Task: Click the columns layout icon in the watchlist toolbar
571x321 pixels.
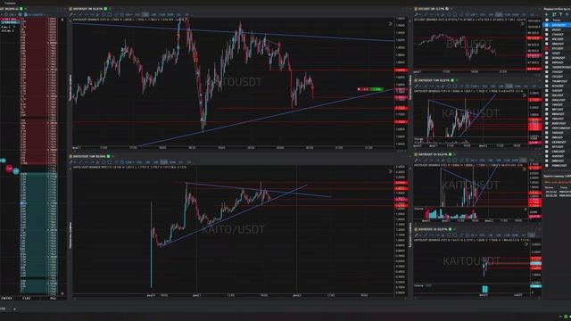Action: (x=553, y=14)
